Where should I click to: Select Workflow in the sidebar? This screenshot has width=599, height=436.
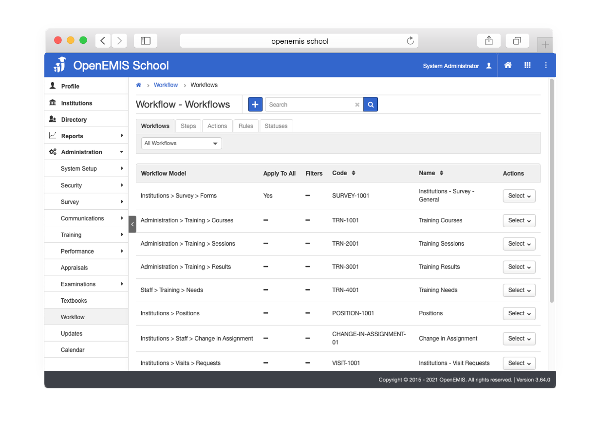[x=86, y=317]
